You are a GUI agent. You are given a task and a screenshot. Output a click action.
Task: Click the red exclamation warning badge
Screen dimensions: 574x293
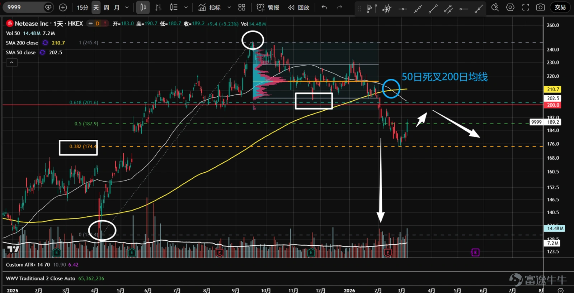[105, 24]
